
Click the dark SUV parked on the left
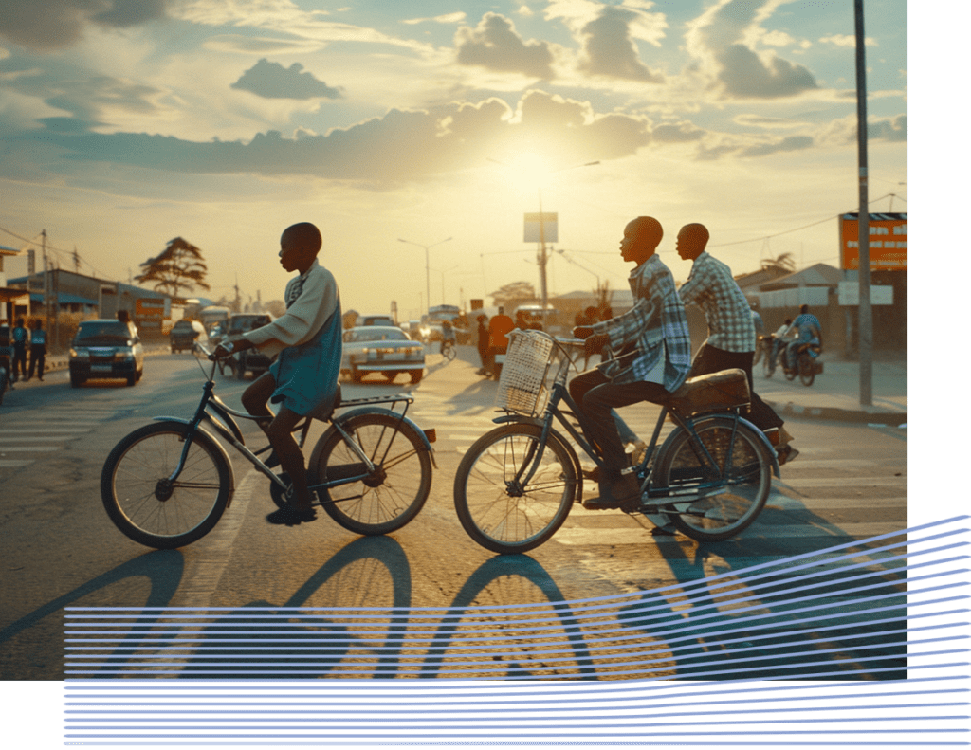105,351
